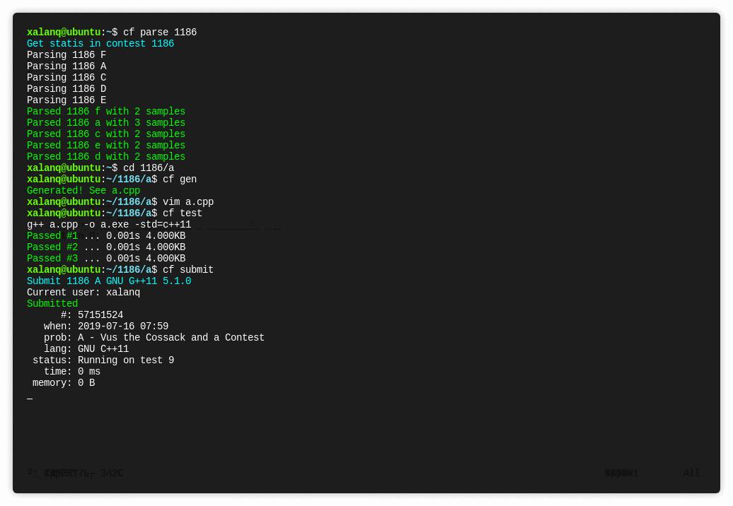Screen dimensions: 733x506
Task: Click the "cf test" command text
Action: coord(183,213)
